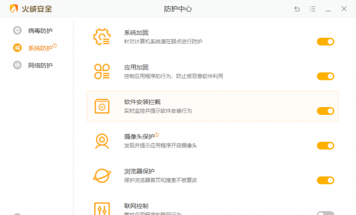356x215 pixels.
Task: Click the info badge next to 系统防护
Action: pos(55,45)
